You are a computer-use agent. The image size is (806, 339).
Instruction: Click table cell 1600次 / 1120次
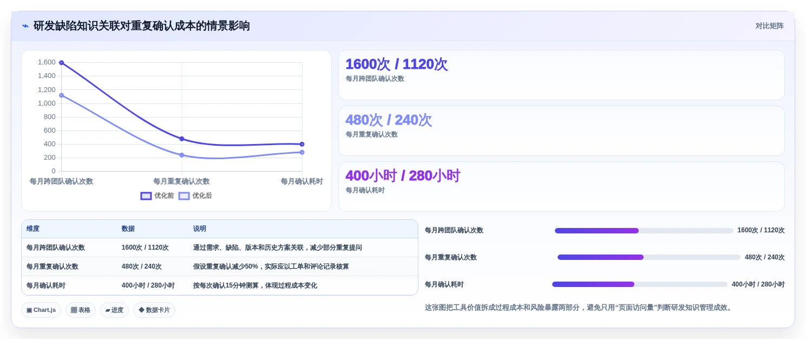pyautogui.click(x=145, y=247)
